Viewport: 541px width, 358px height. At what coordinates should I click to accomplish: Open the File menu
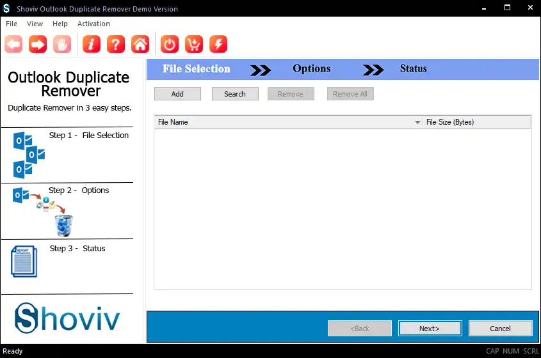point(12,24)
